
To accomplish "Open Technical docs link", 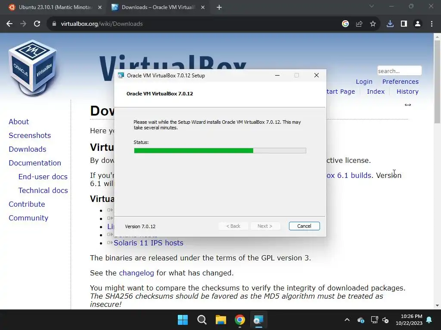I will [x=43, y=190].
